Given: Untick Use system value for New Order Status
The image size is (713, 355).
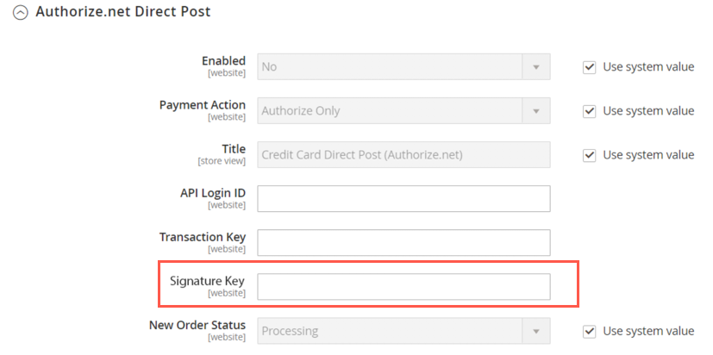Looking at the screenshot, I should (x=590, y=331).
